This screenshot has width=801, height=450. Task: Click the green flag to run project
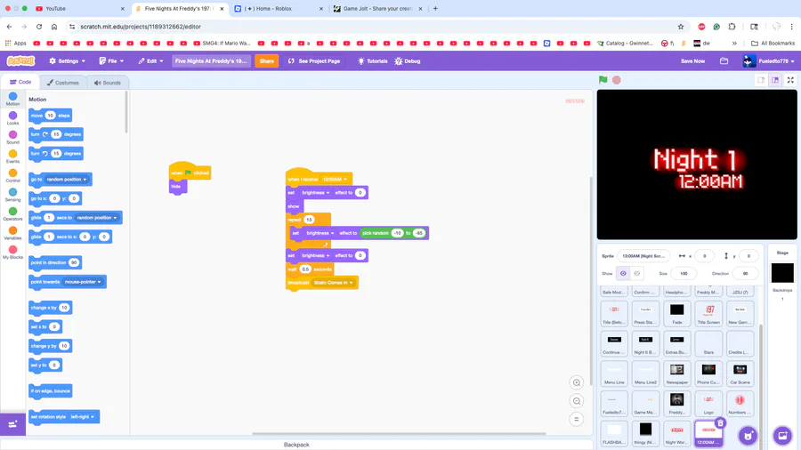point(603,79)
